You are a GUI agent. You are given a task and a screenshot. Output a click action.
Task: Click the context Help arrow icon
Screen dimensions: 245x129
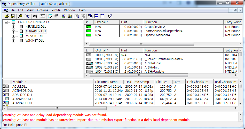point(110,16)
